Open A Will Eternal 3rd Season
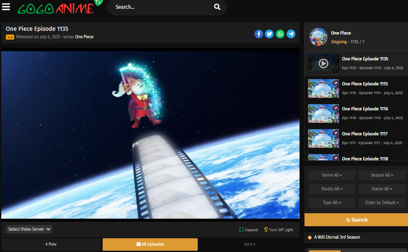Viewport: 408px width, 252px height. click(x=337, y=237)
